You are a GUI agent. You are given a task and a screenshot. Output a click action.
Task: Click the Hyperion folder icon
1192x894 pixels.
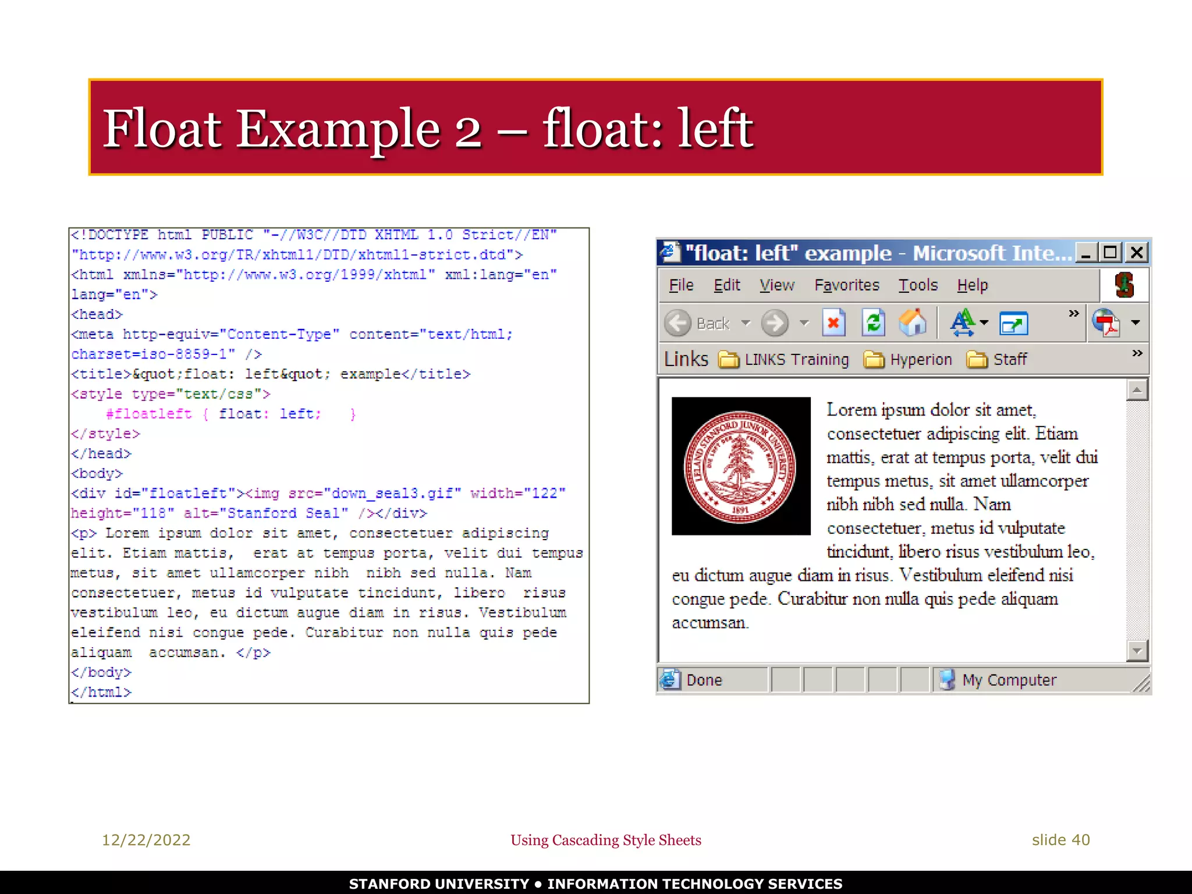[x=874, y=360]
